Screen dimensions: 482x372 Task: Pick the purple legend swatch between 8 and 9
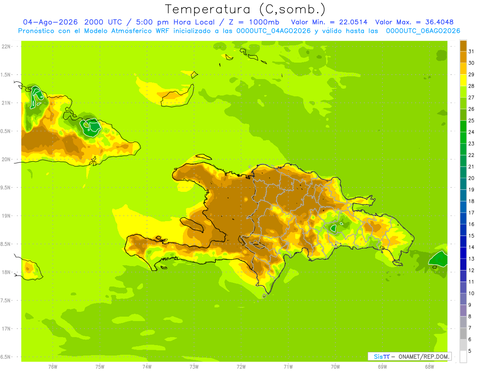tap(463, 311)
